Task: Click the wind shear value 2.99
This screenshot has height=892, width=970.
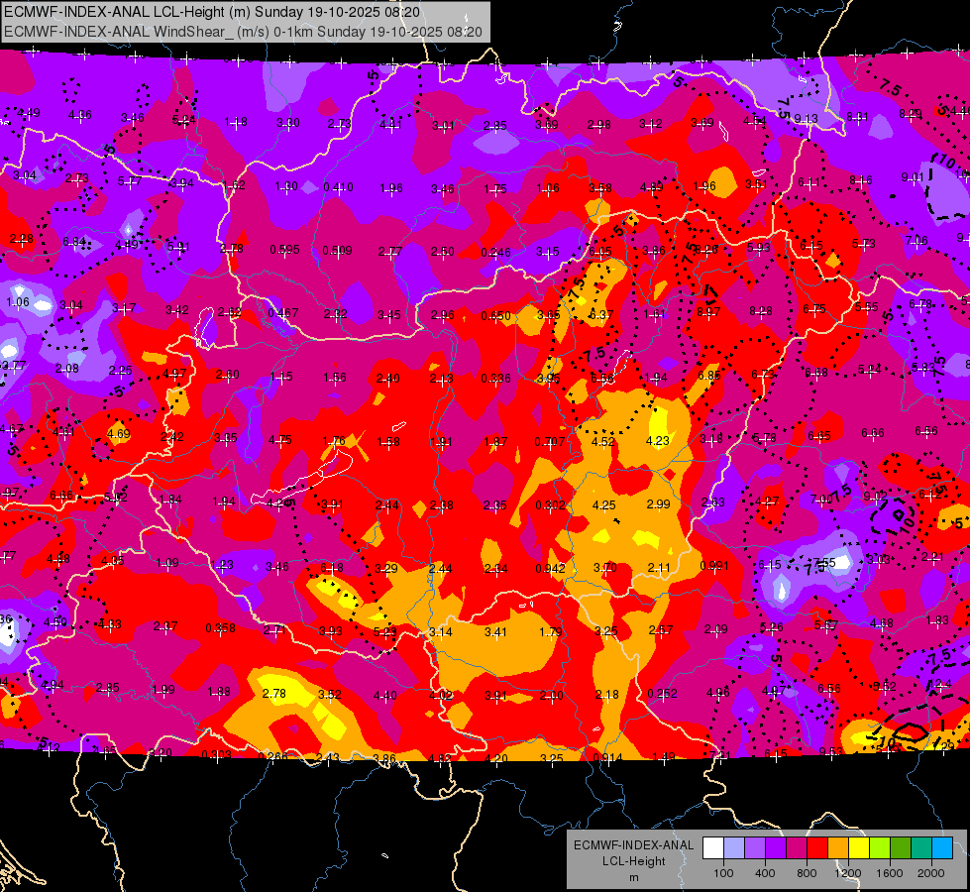Action: pos(658,503)
